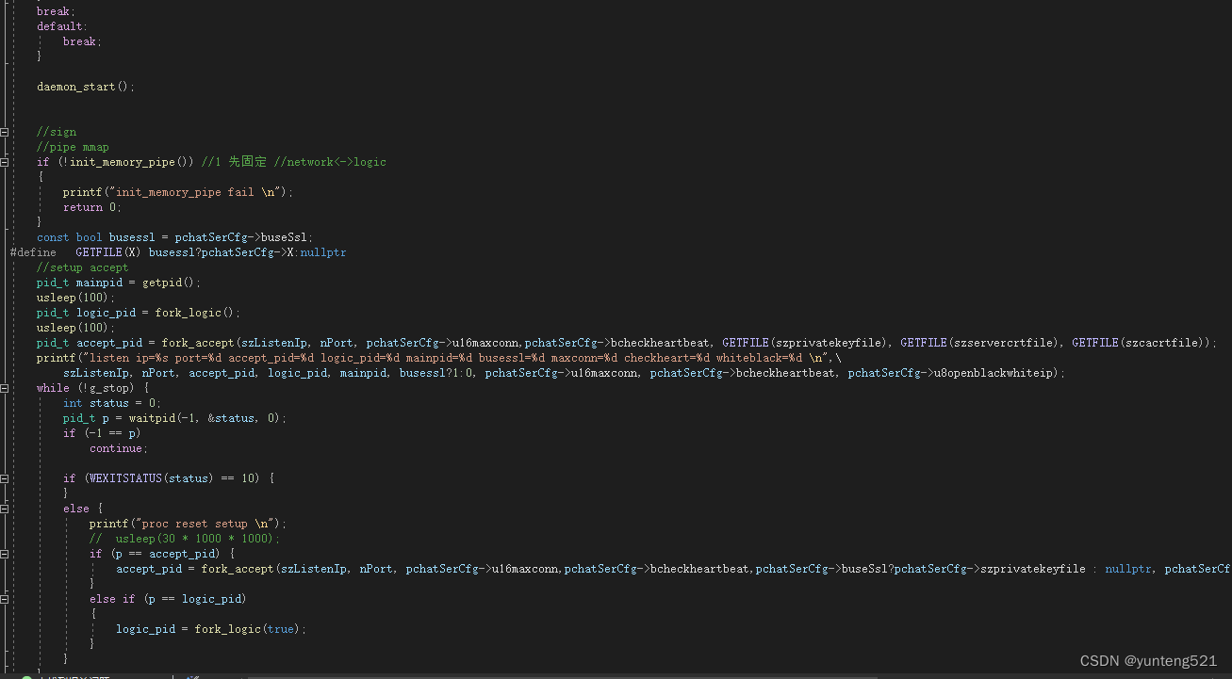Click 'int status = 0;' line
Screen dimensions: 1232x679
112,403
